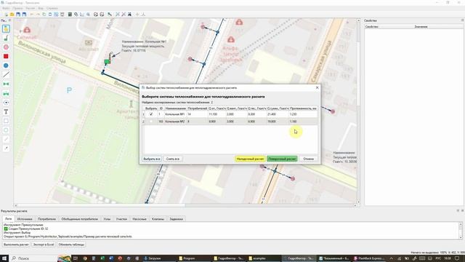Choose the red square tool in palette
465x262 pixels.
[x=6, y=57]
